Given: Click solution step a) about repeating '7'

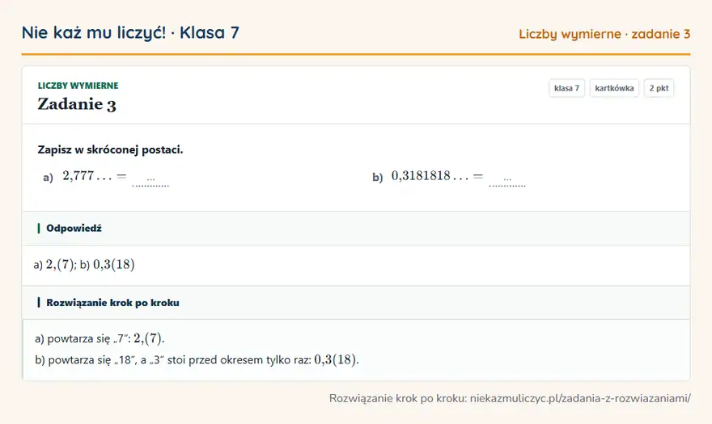Looking at the screenshot, I should (100, 338).
